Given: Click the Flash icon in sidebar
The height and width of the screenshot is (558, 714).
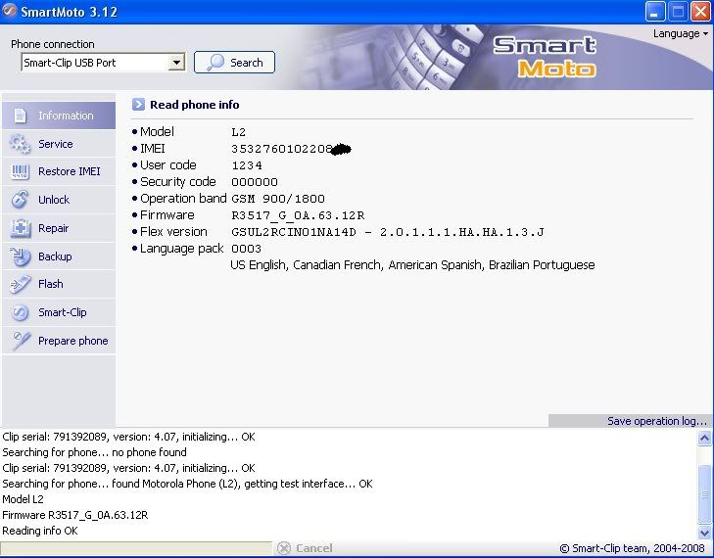Looking at the screenshot, I should (20, 284).
